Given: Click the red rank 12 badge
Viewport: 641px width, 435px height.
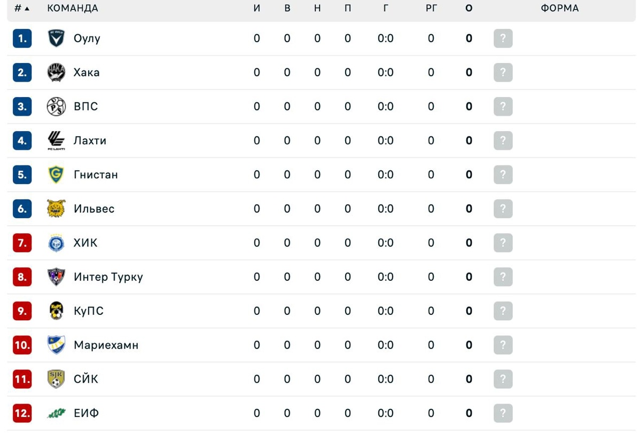Looking at the screenshot, I should pos(22,413).
